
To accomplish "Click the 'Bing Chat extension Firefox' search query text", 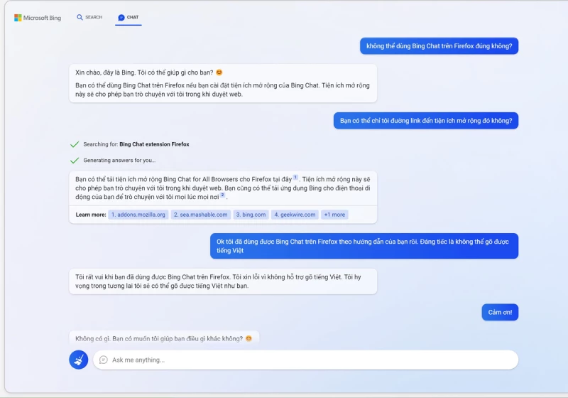I will pos(154,144).
